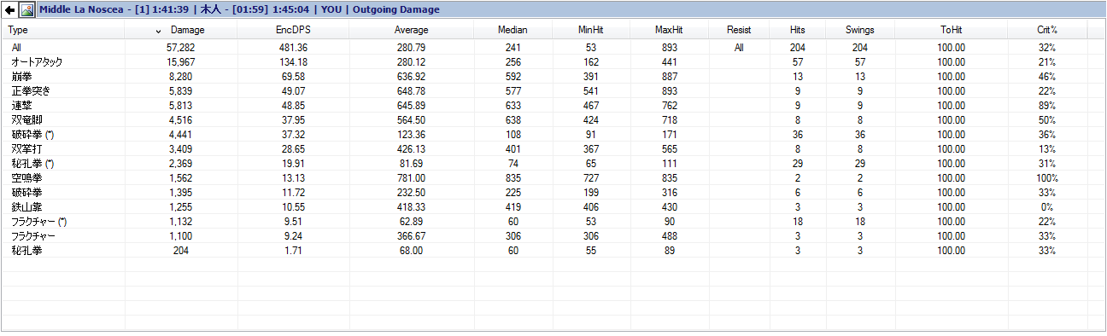
Task: Click the median value 592
Action: [512, 77]
